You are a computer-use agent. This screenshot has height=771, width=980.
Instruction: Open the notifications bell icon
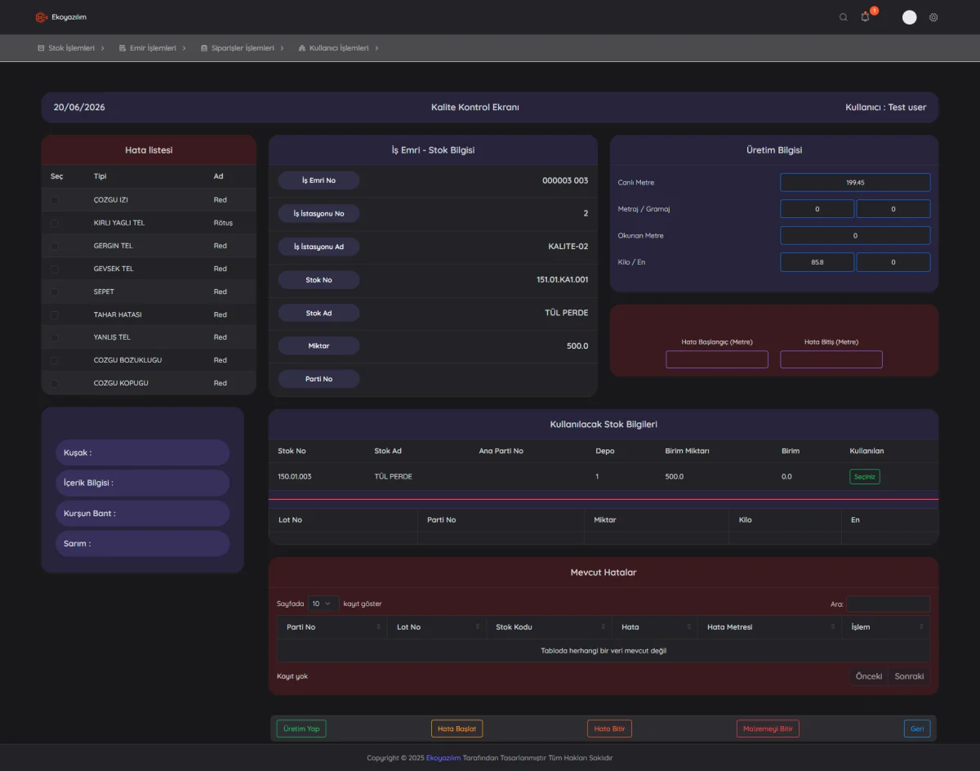coord(865,17)
